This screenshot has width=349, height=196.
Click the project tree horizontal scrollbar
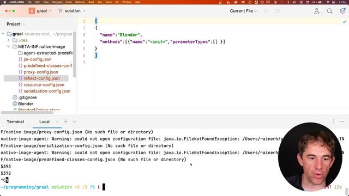coord(27,113)
